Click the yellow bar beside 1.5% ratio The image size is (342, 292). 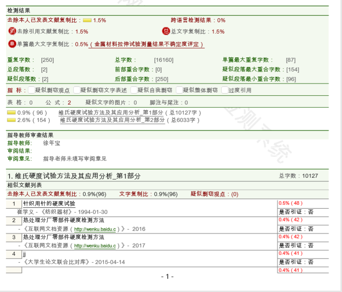coord(87,20)
